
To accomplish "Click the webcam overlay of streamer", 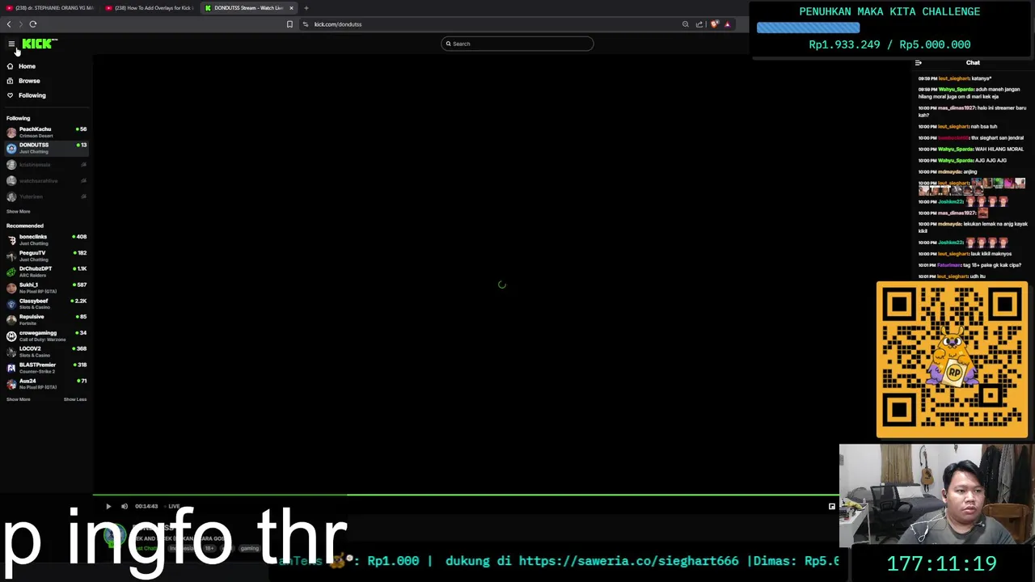I will (x=936, y=495).
